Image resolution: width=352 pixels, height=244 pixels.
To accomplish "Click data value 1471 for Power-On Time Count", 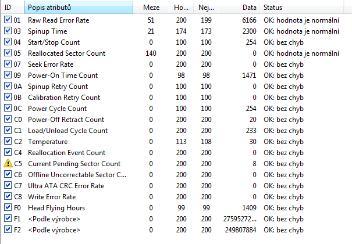I will [x=249, y=76].
